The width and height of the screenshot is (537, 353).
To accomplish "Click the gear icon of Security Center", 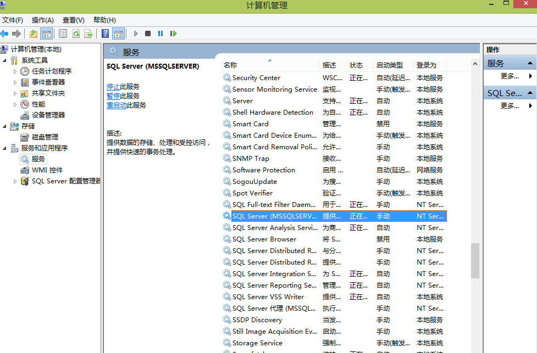I will 226,77.
